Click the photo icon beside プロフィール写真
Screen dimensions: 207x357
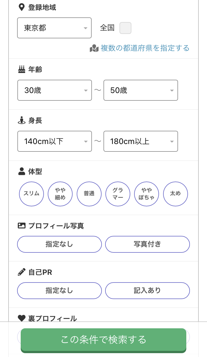tap(22, 226)
